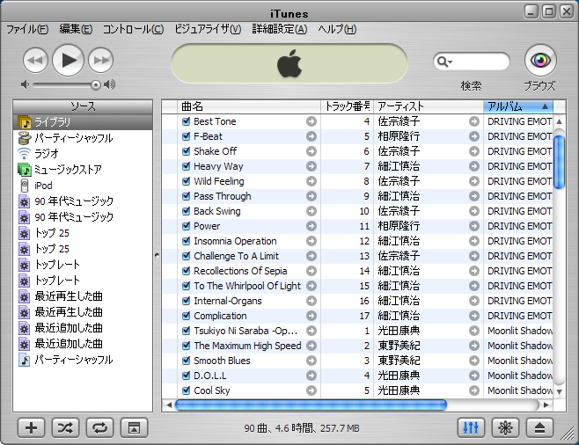Open the ファイル(F) menu
This screenshot has height=445, width=579.
[27, 29]
